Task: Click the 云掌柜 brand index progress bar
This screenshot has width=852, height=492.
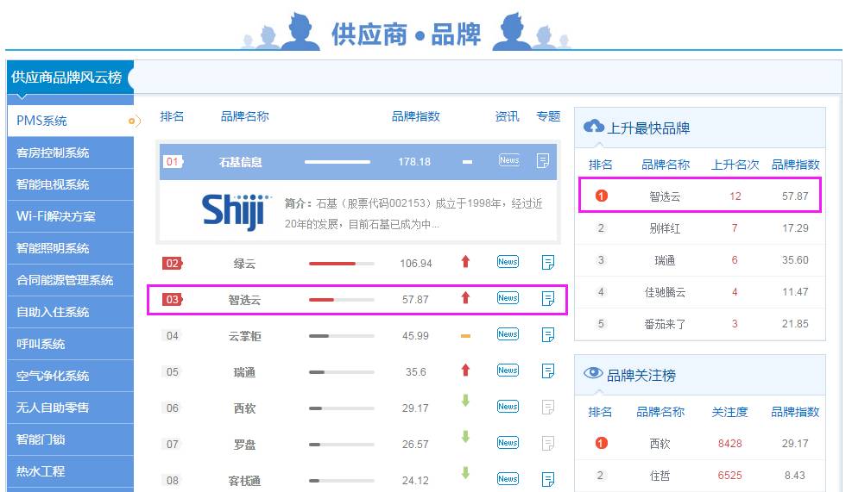Action: point(341,336)
